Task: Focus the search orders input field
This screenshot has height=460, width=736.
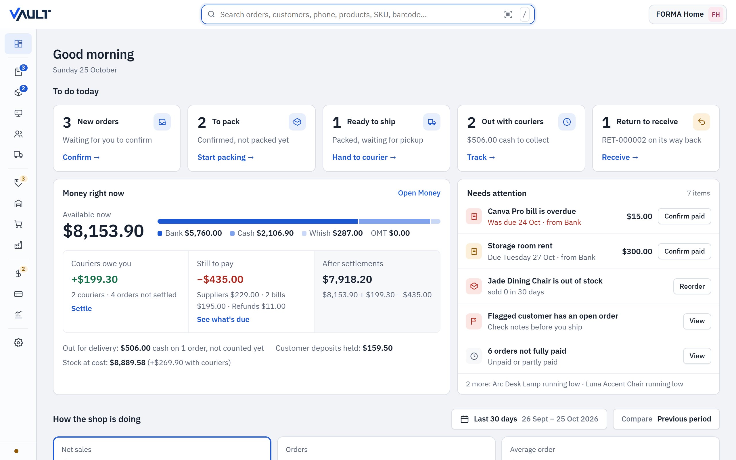Action: tap(368, 14)
